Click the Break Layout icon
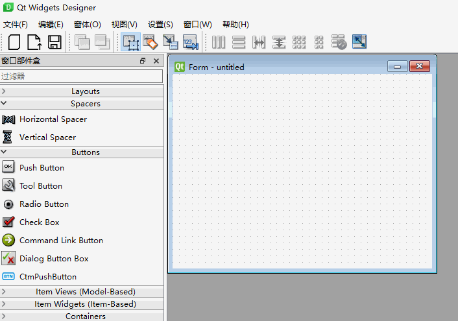 [x=339, y=42]
